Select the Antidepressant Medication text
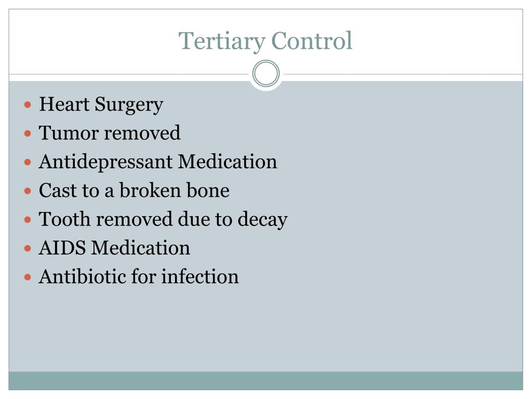 pos(158,162)
